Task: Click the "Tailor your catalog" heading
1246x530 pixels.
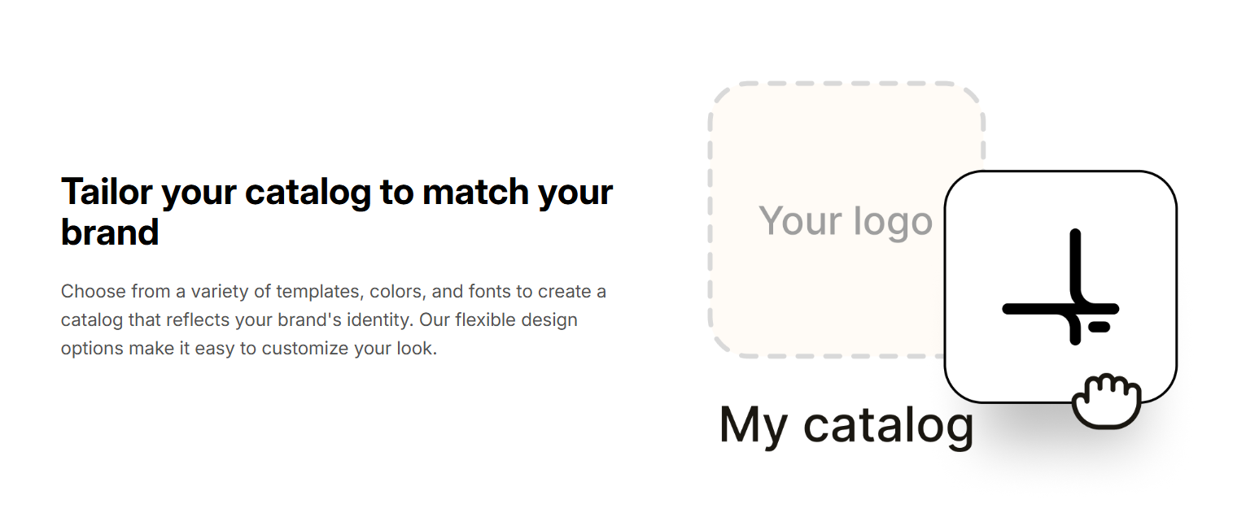Action: 337,212
